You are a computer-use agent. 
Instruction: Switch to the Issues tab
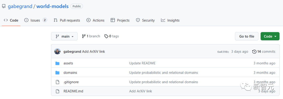[36, 20]
